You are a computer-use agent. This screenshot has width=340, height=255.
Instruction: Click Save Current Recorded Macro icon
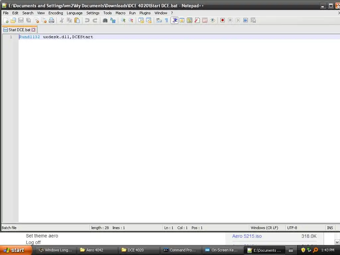click(253, 20)
